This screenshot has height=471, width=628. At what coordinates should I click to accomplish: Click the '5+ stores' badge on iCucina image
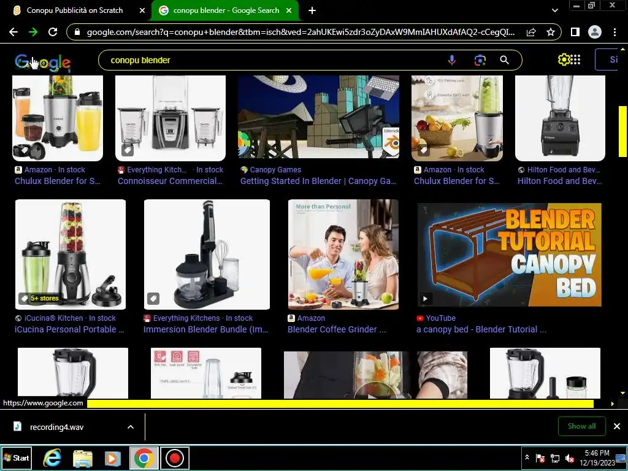(40, 299)
